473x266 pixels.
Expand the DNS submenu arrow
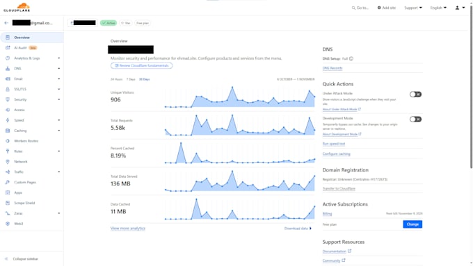point(59,68)
